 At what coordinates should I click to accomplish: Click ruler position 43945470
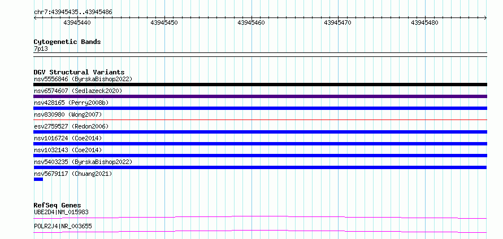pos(338,23)
